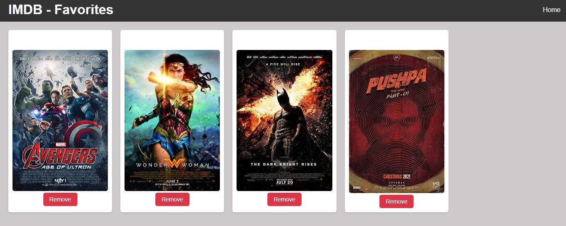Click A FIRE WILL RISE tagline
The width and height of the screenshot is (566, 226).
click(x=284, y=65)
